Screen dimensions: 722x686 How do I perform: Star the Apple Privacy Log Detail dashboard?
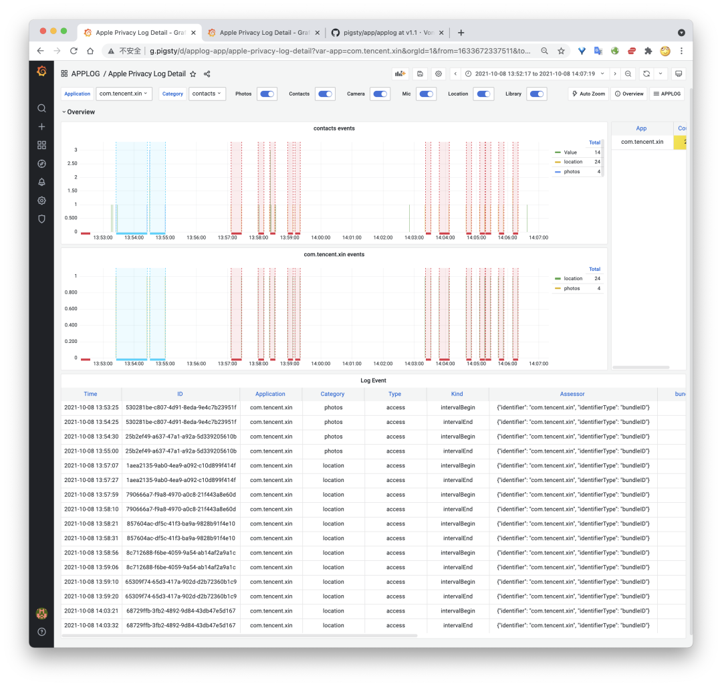pos(193,74)
